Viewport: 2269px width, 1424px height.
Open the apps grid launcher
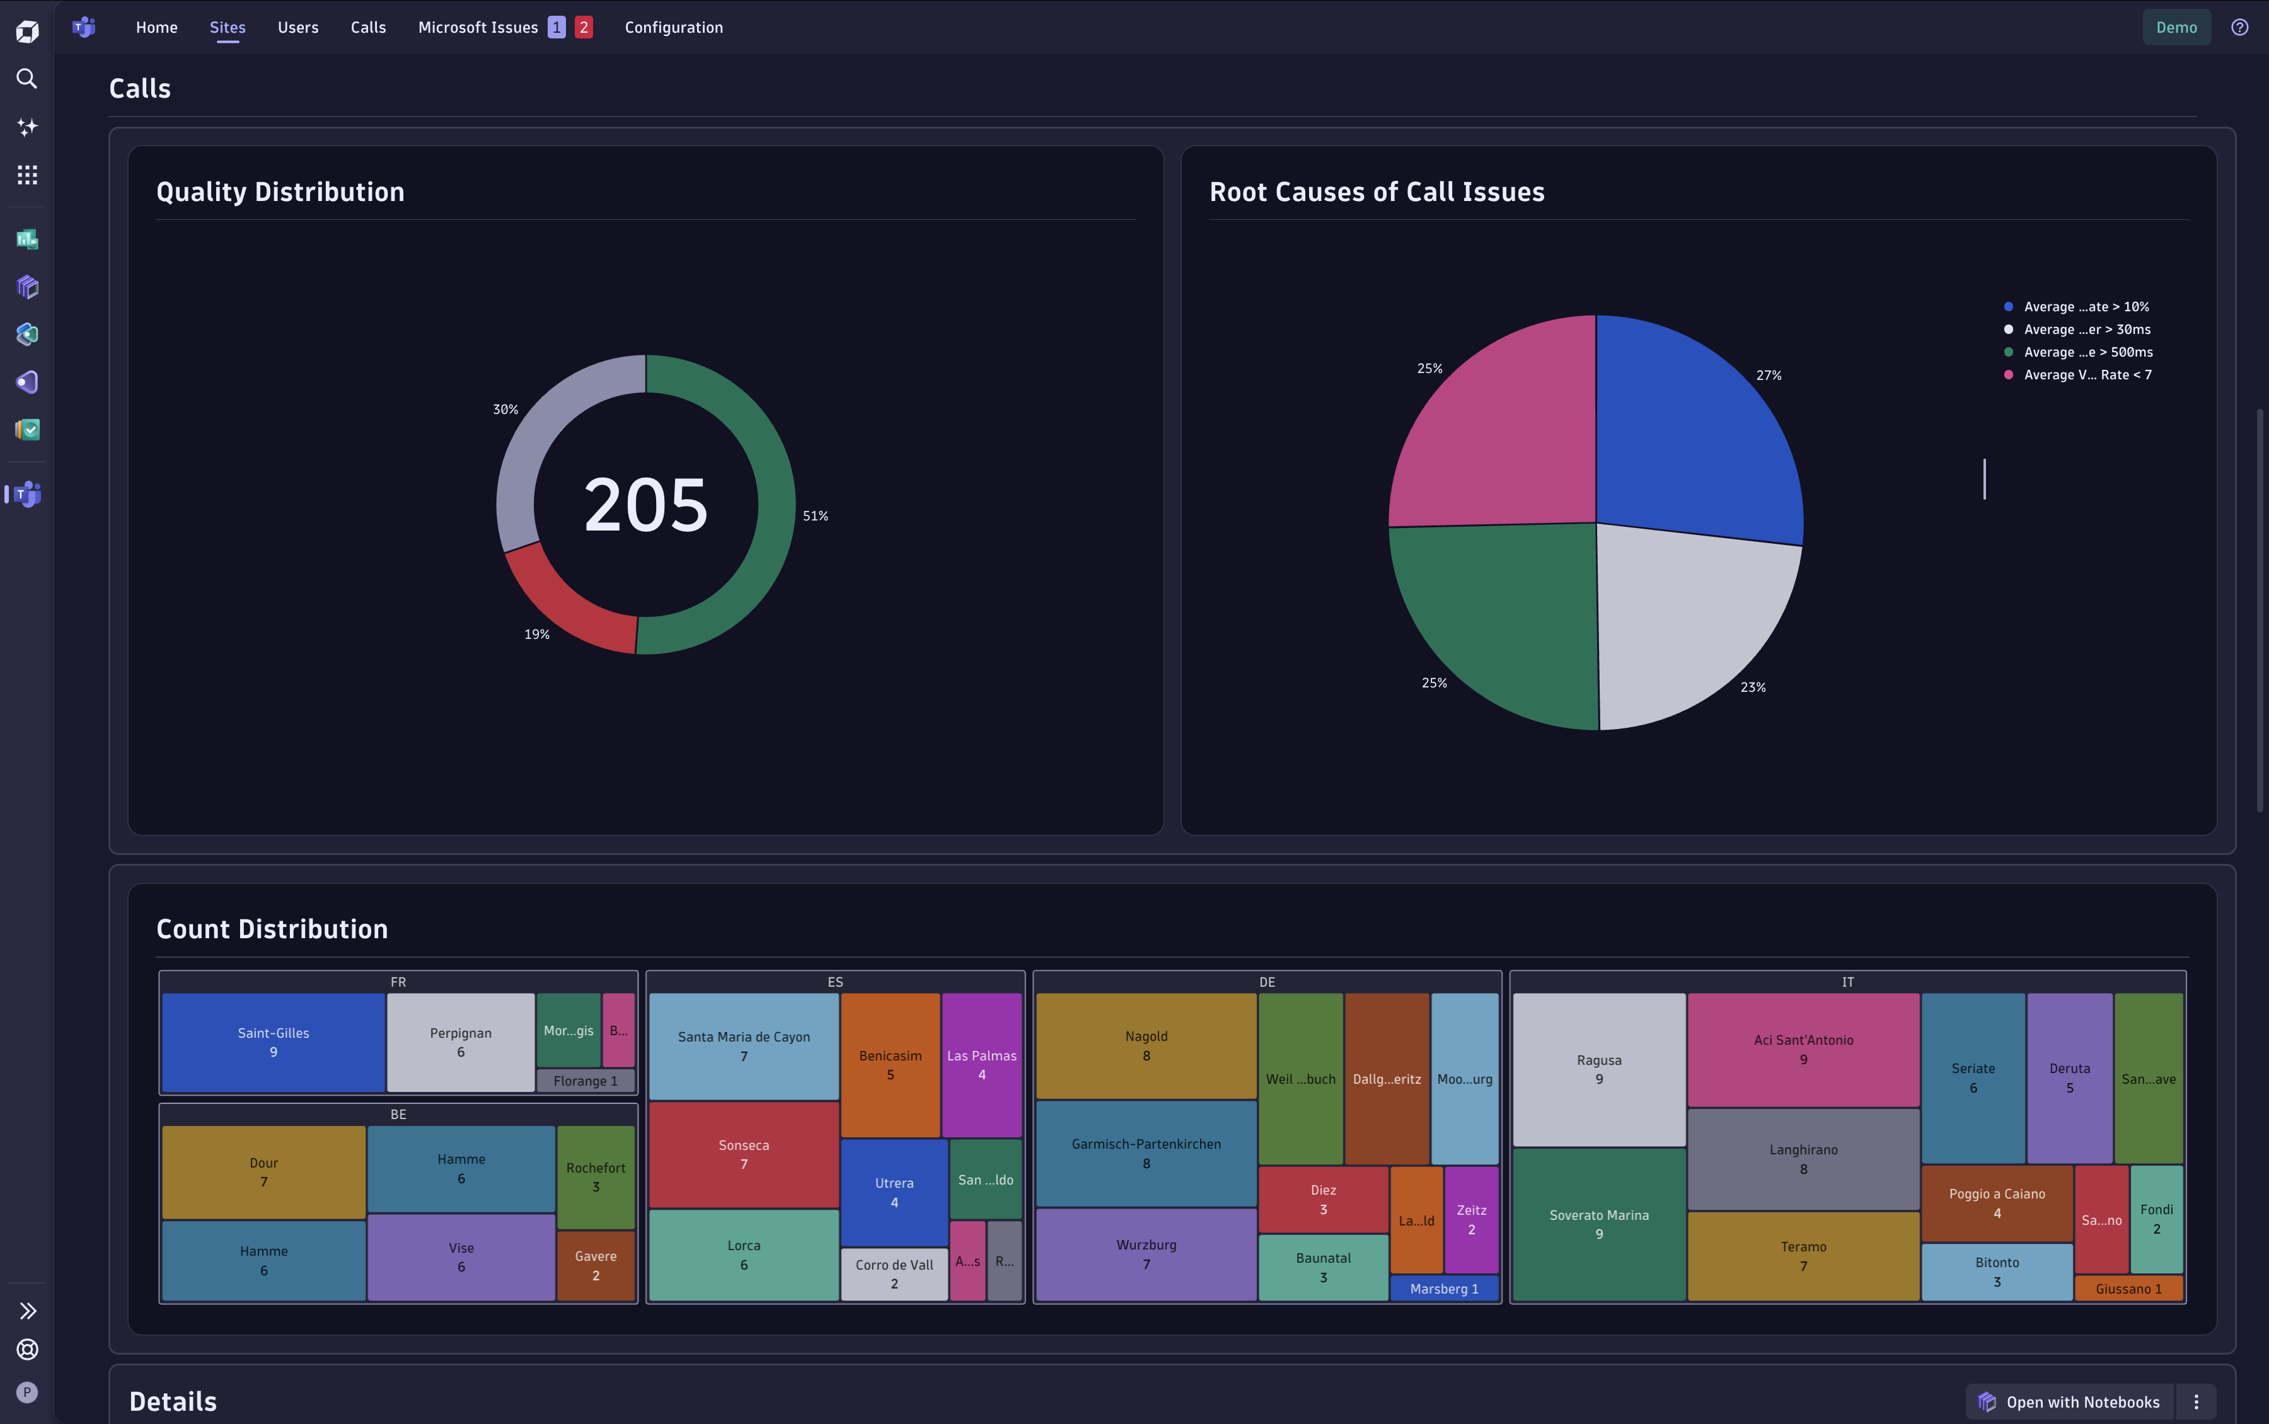tap(27, 175)
